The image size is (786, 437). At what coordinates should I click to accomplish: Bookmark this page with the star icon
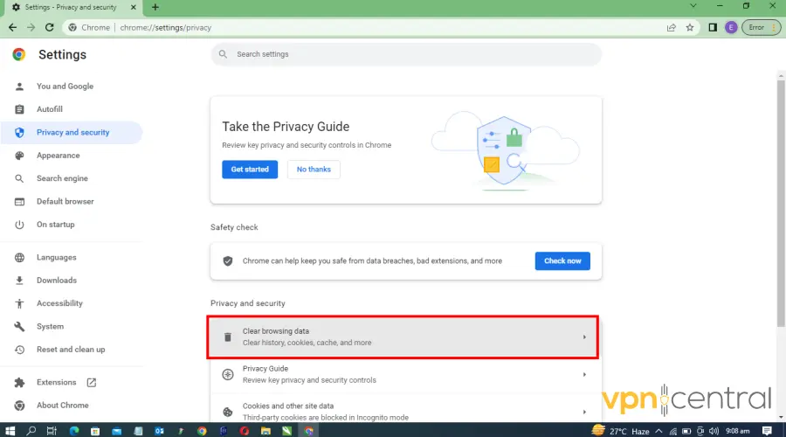tap(690, 28)
